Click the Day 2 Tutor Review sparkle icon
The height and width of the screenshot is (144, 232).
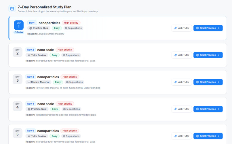click(x=29, y=55)
